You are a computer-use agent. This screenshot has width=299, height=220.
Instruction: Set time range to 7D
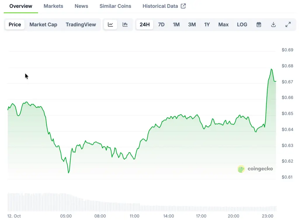pos(161,25)
